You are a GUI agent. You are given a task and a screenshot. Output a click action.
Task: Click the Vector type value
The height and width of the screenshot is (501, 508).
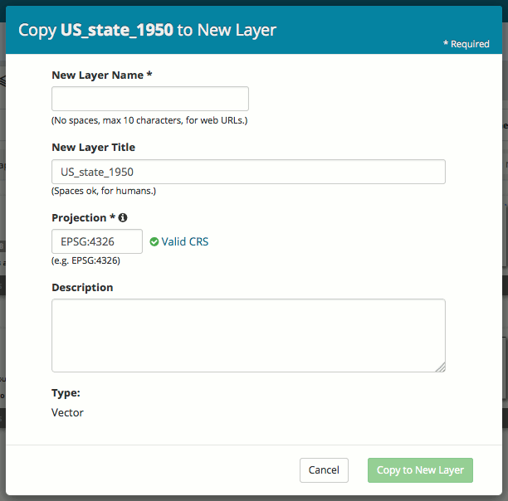click(x=67, y=412)
